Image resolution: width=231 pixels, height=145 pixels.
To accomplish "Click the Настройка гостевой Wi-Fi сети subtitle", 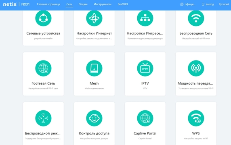I will 43,89.
